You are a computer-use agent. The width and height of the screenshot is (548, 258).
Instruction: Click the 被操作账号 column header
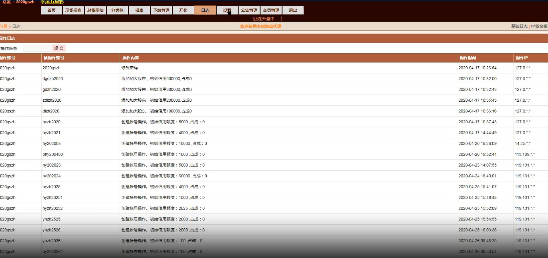pos(54,58)
